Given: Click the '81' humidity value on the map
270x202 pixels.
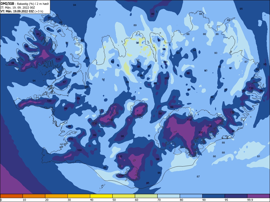Looking at the screenshot, I should pos(259,156).
